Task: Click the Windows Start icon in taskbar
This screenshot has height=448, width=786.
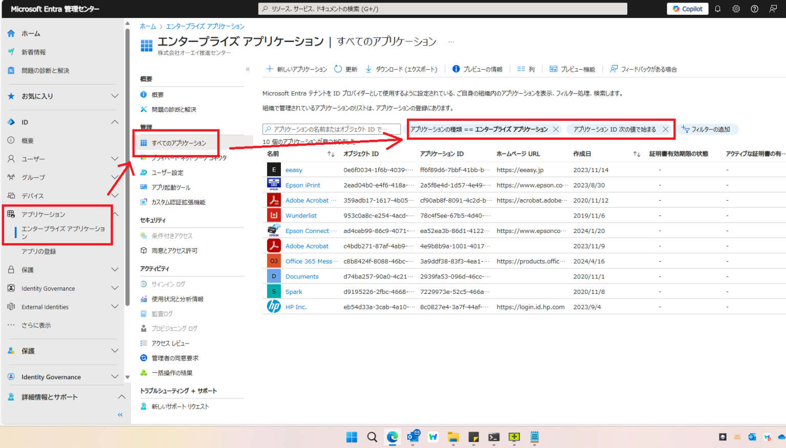Action: tap(352, 437)
